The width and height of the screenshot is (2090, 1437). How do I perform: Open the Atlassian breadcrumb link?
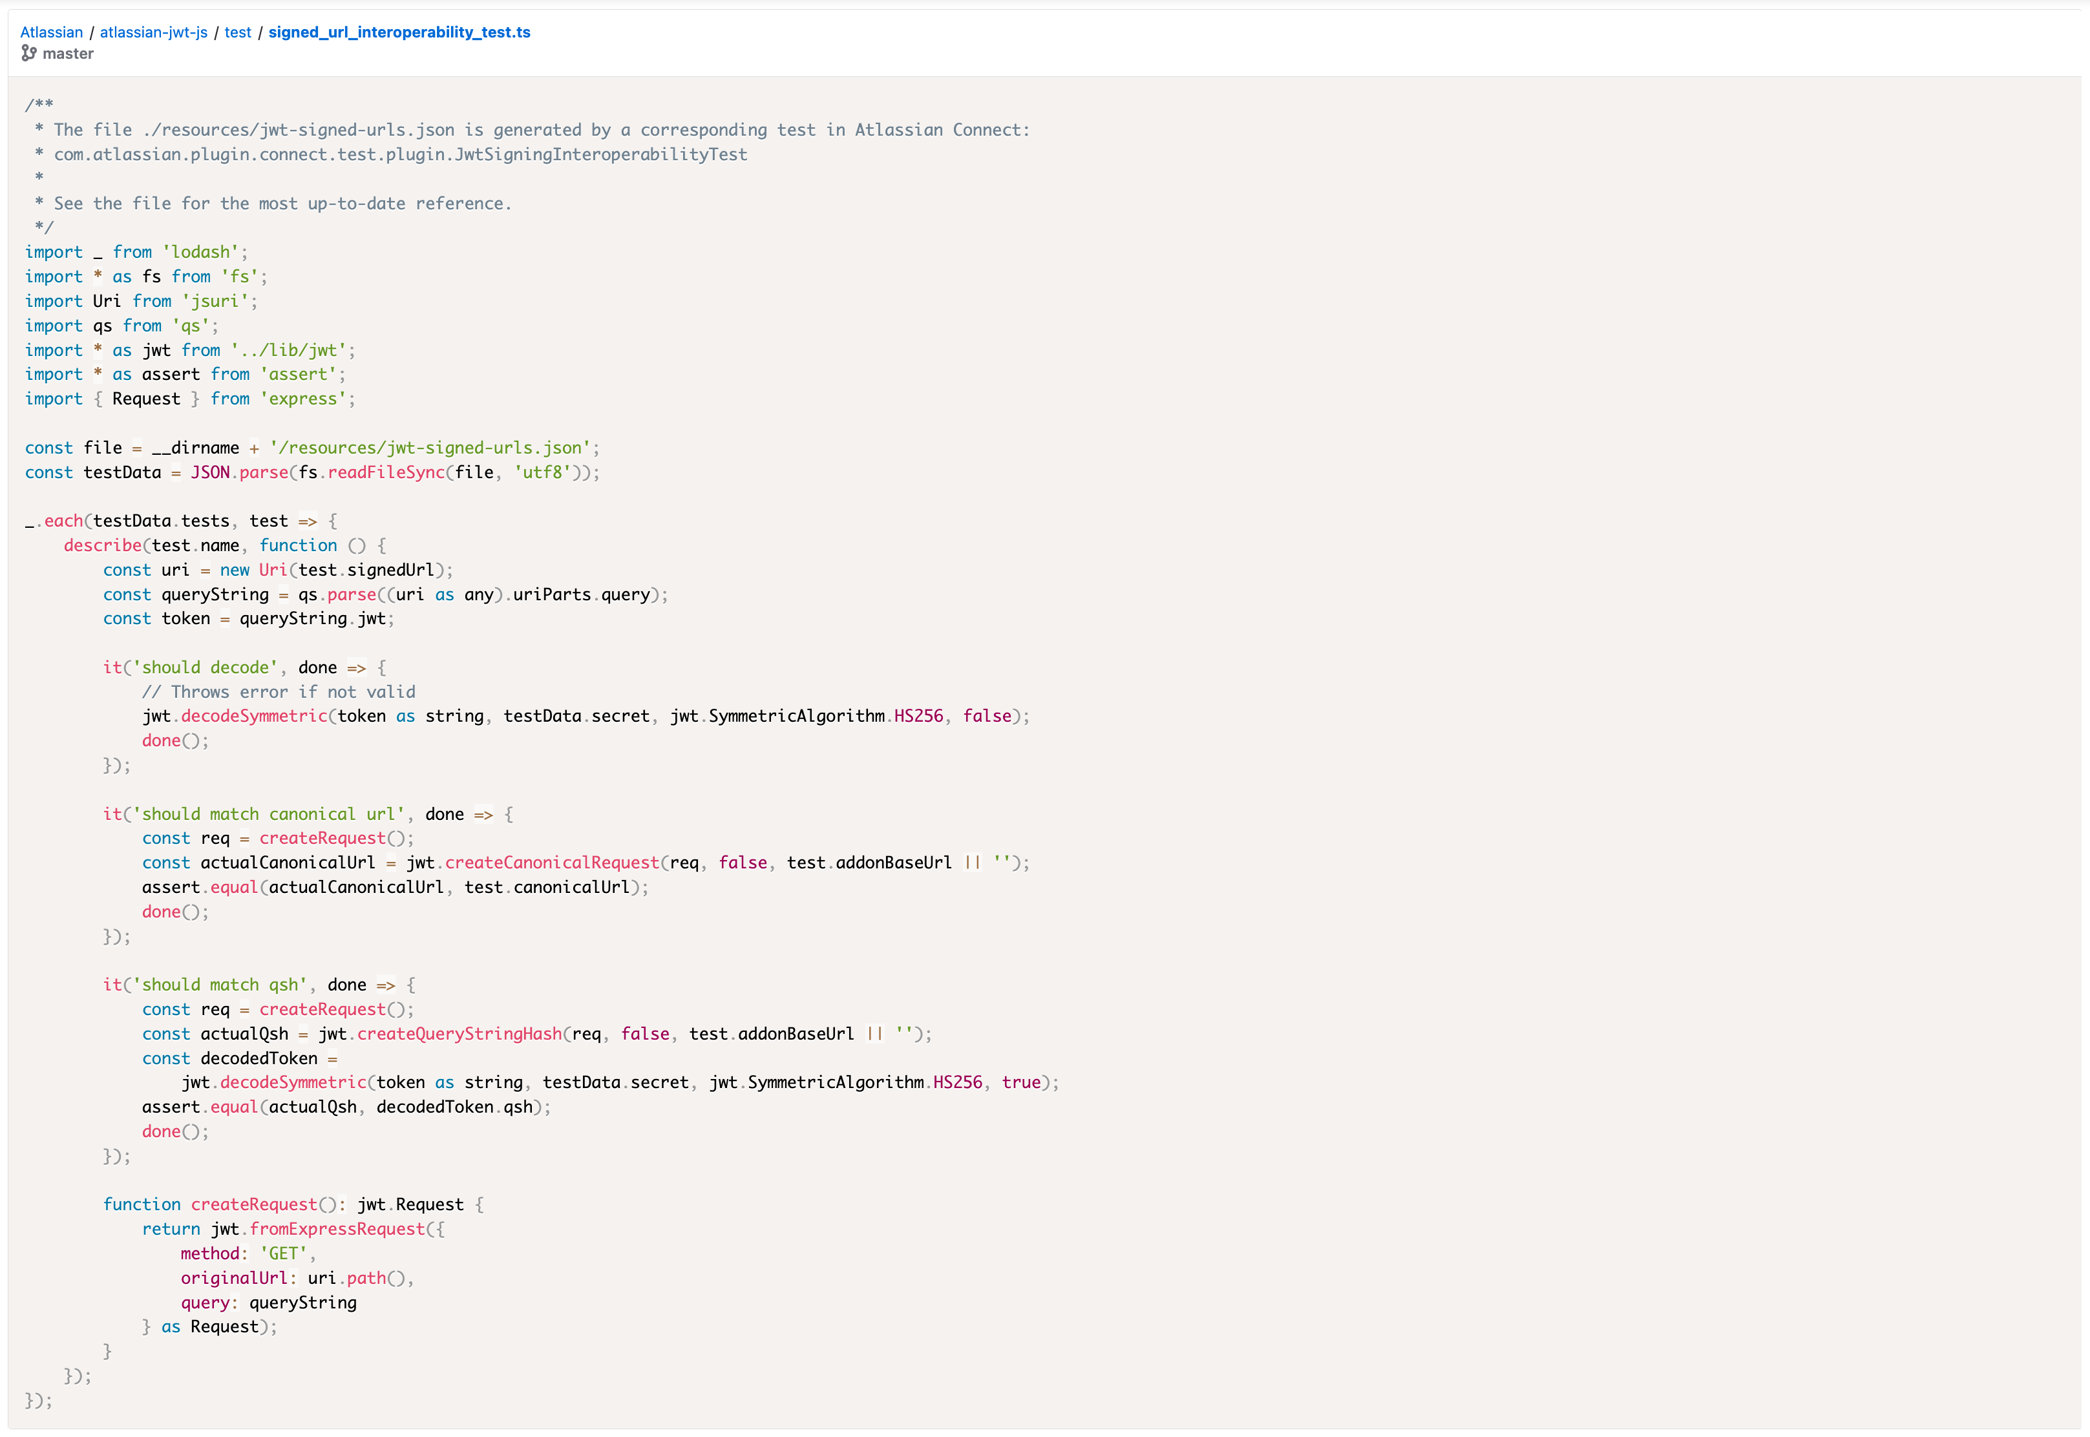coord(51,32)
